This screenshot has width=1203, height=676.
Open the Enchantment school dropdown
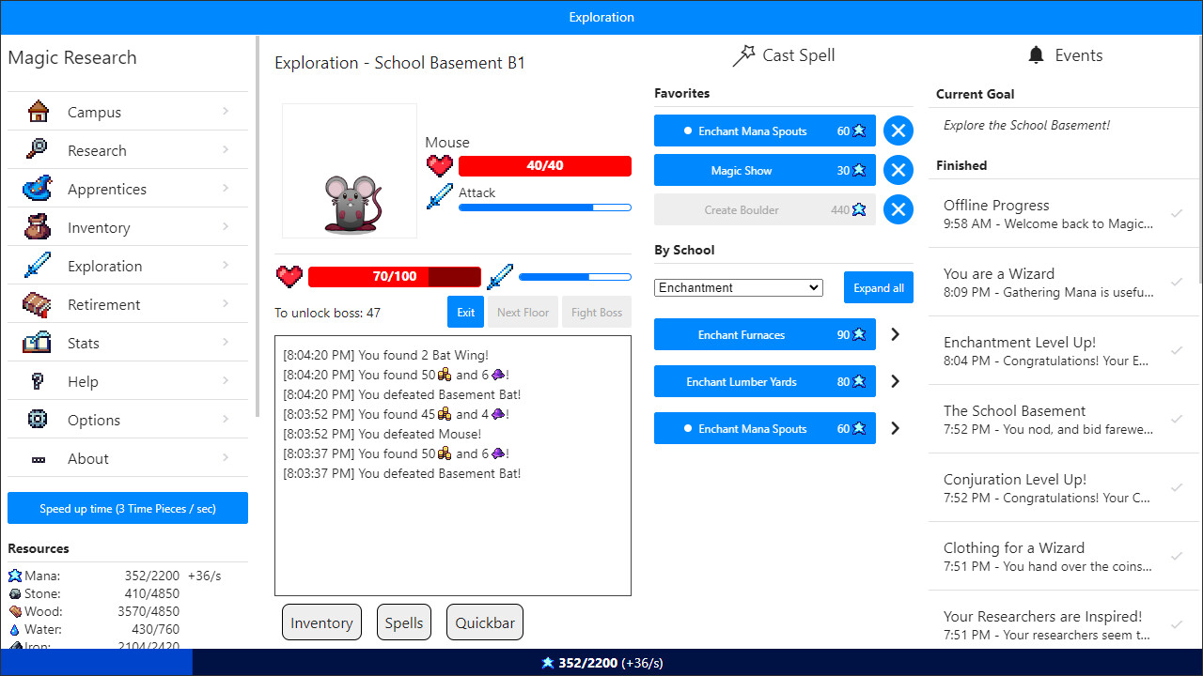click(x=738, y=287)
